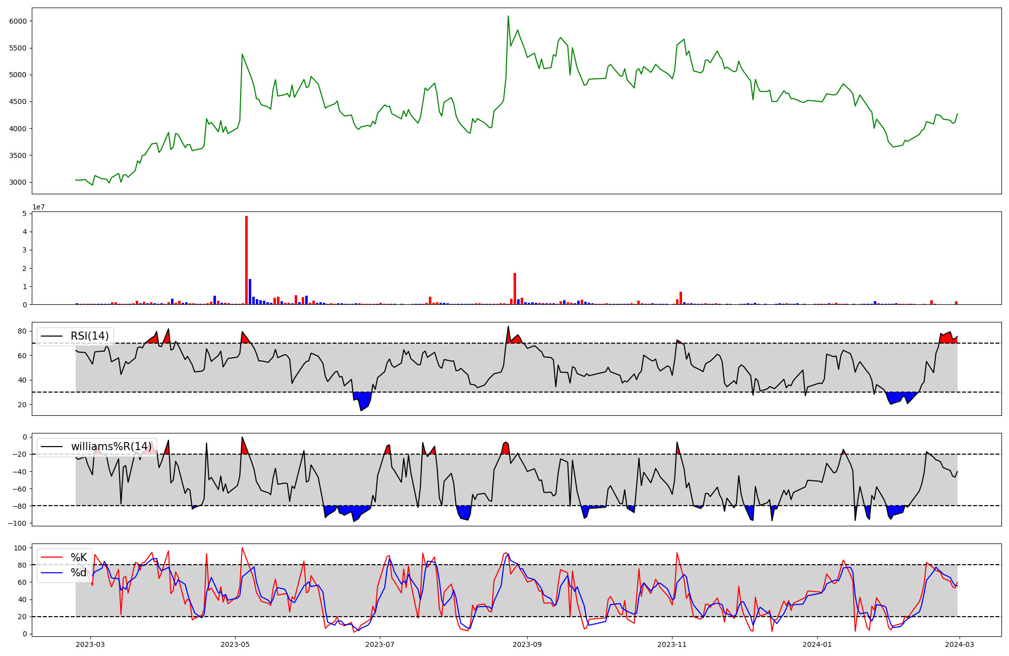Click the 100 tick label on stochastic axis

[20, 548]
